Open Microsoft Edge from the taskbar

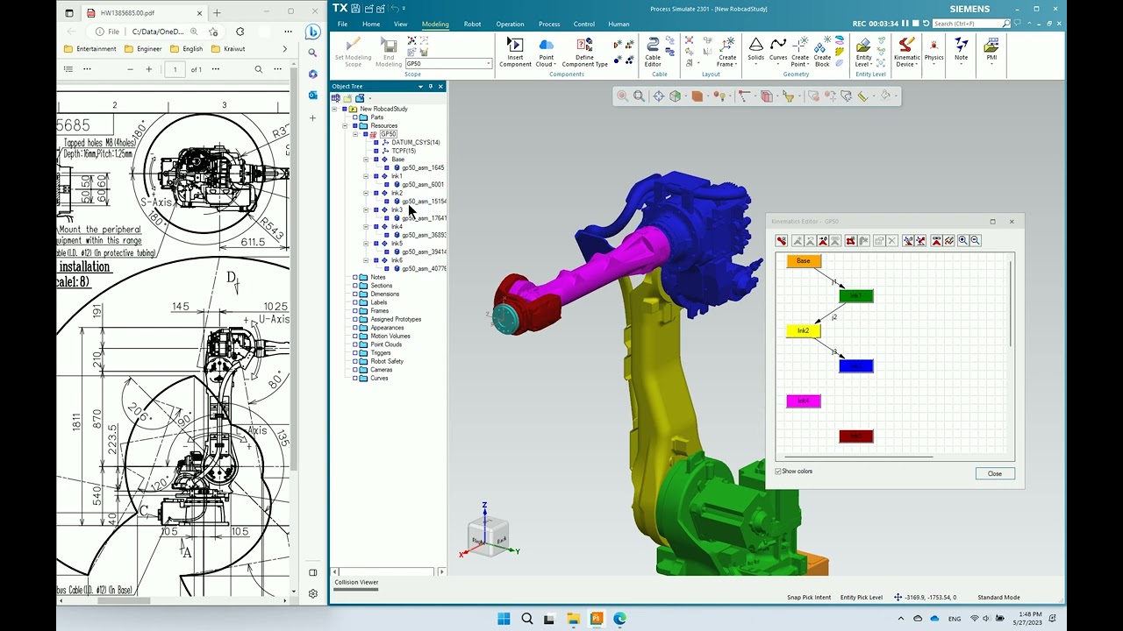point(619,619)
